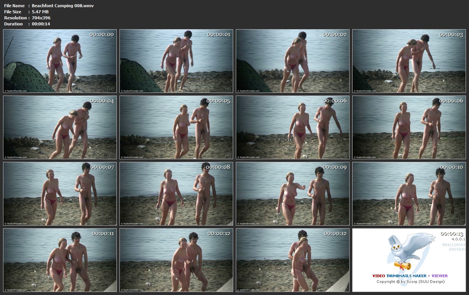Choose the frame with timestamp 00:00:03
The image size is (469, 295).
click(409, 61)
